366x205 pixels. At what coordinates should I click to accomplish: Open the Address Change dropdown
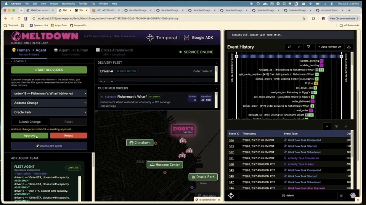tap(49, 103)
